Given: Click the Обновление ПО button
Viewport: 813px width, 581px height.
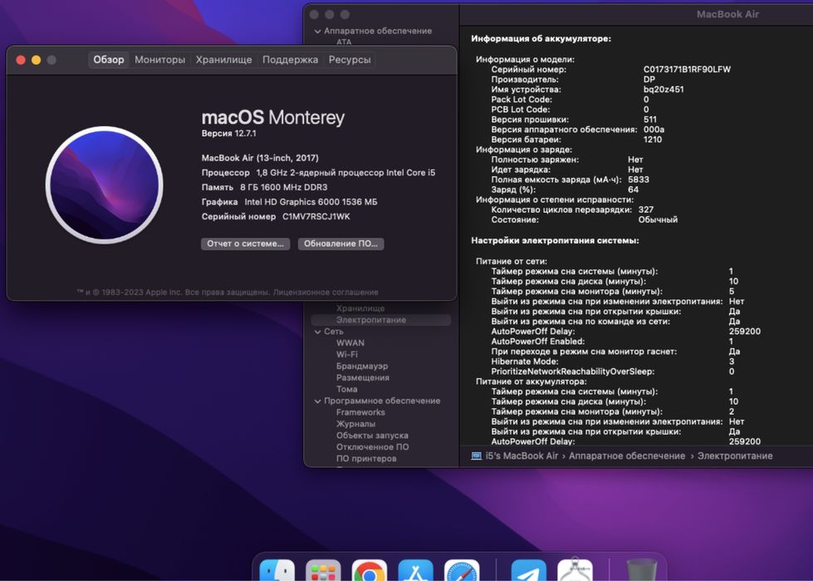Looking at the screenshot, I should click(x=340, y=244).
